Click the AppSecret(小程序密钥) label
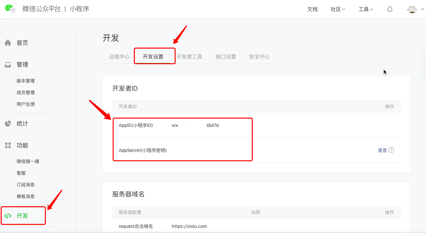426x235 pixels. [x=143, y=150]
